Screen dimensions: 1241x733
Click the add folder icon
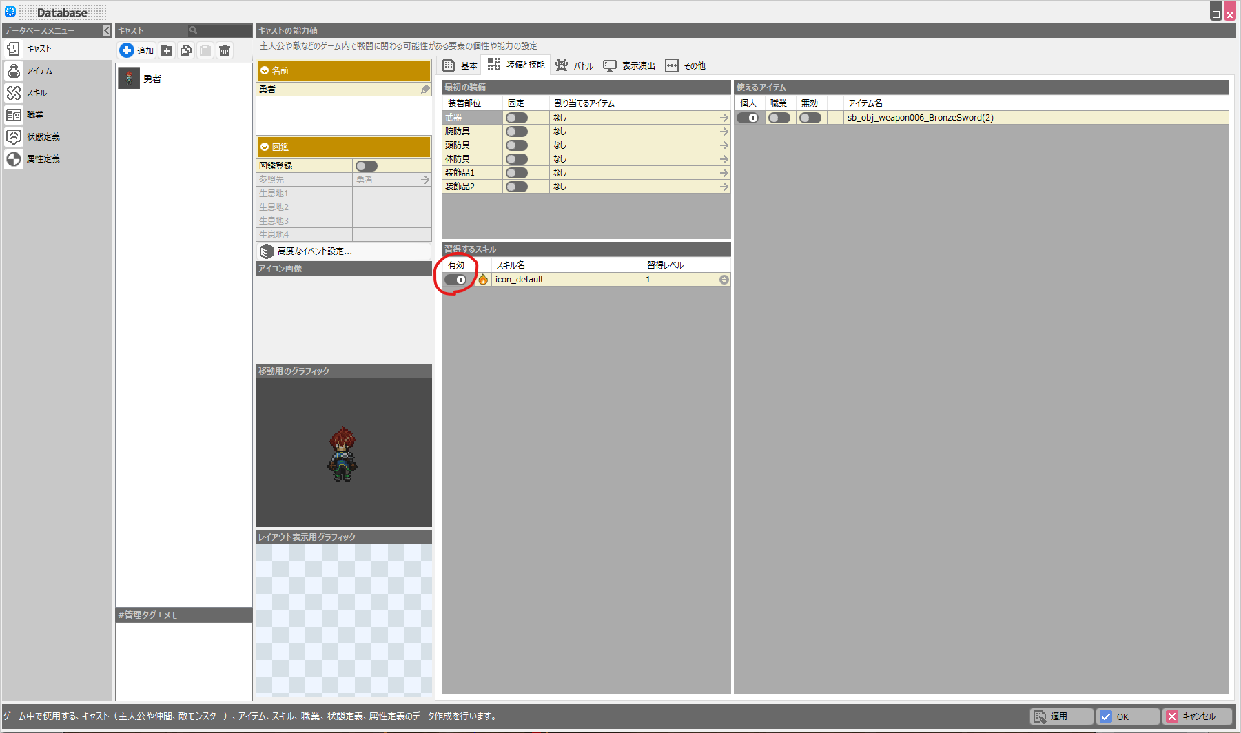167,50
